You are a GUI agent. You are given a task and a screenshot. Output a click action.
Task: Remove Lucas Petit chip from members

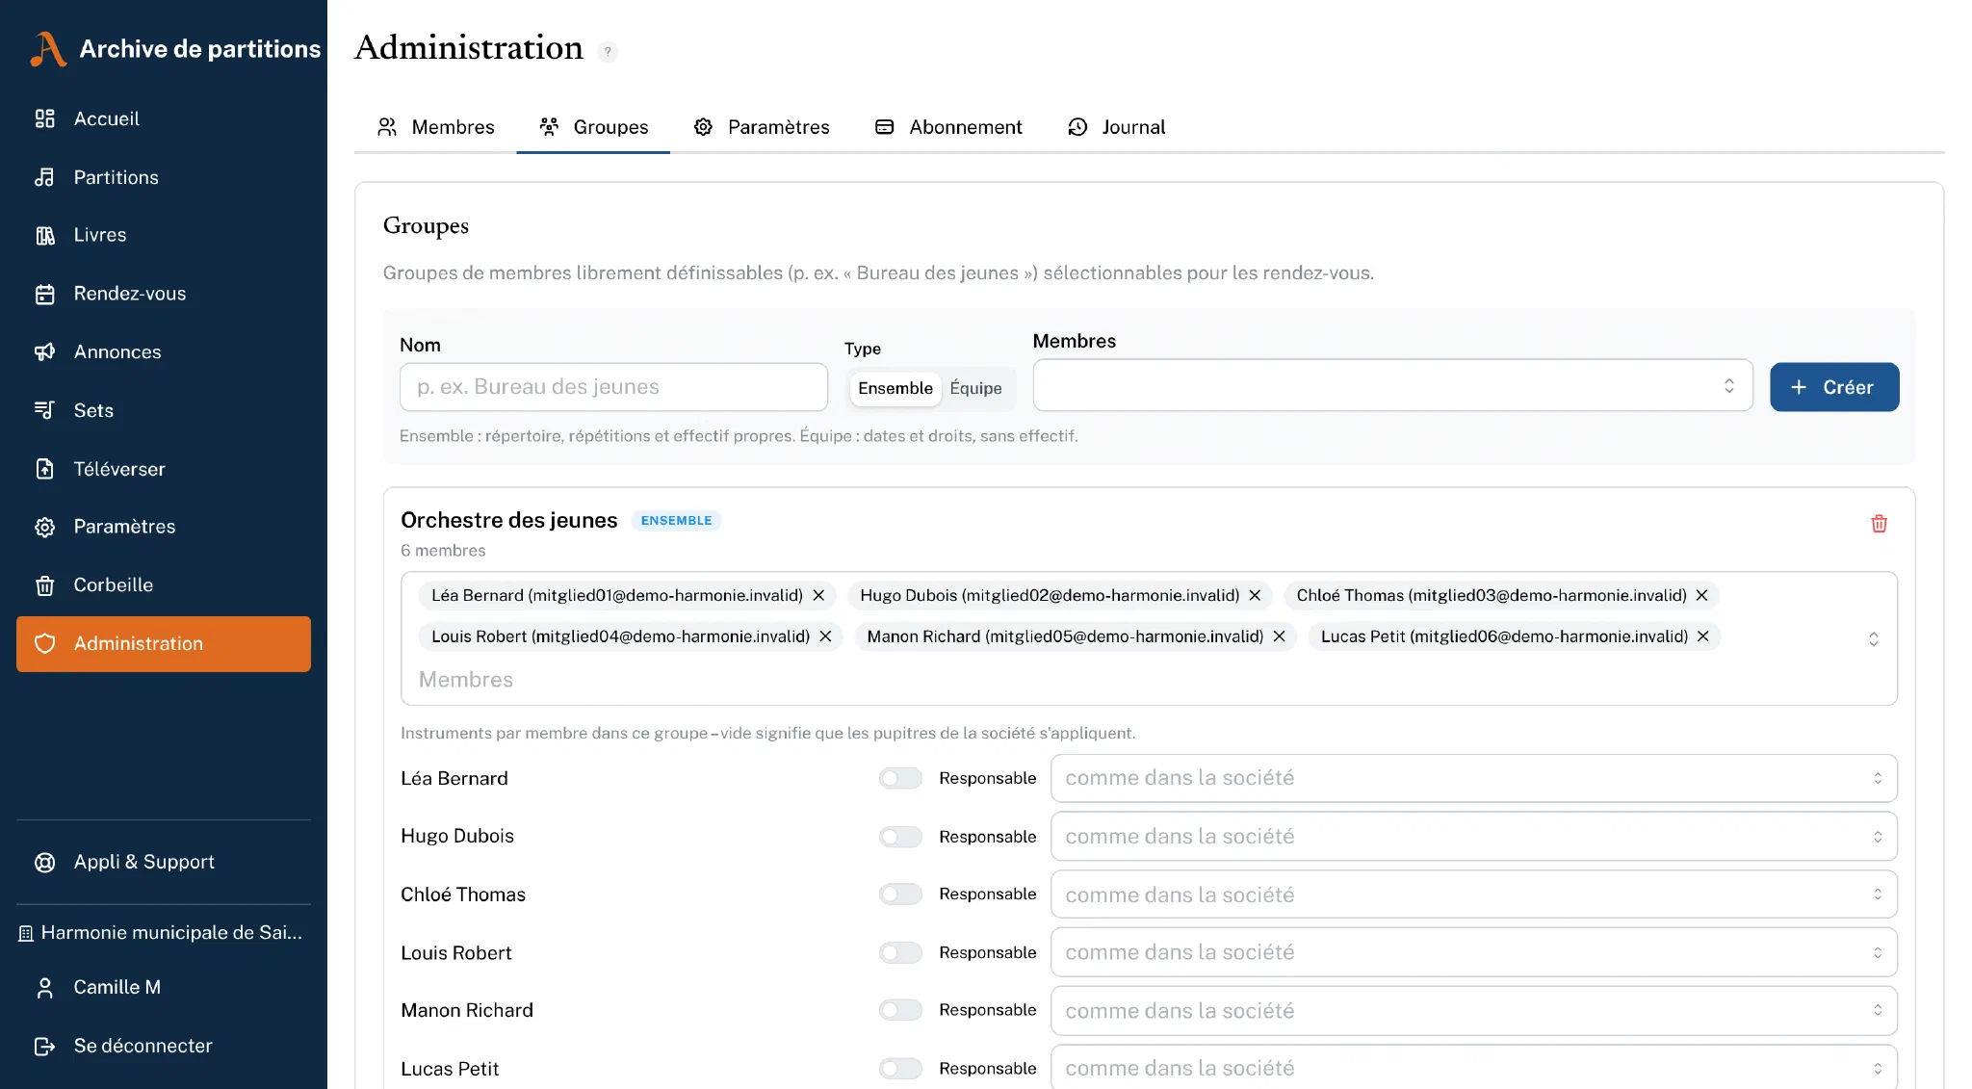(x=1702, y=636)
